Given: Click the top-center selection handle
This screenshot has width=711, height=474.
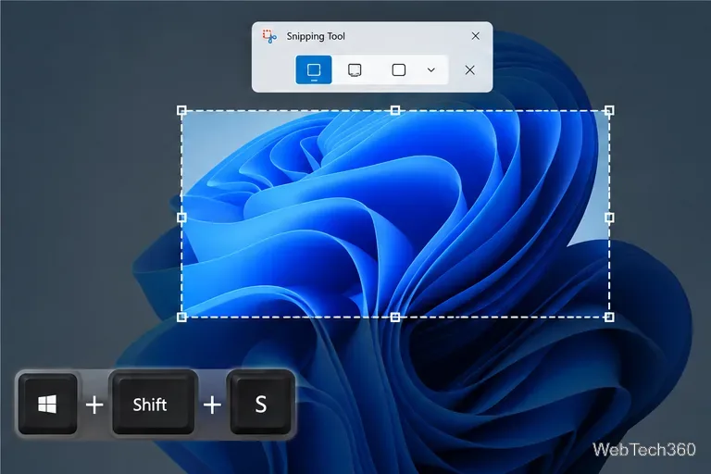Looking at the screenshot, I should point(395,110).
